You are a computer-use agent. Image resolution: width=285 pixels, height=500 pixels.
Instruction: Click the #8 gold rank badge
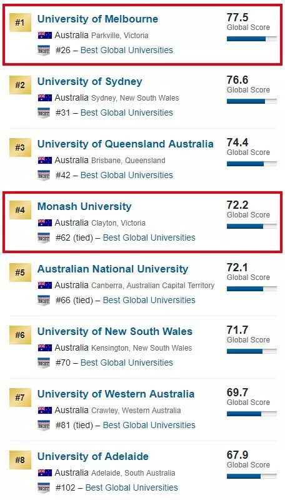coord(20,460)
